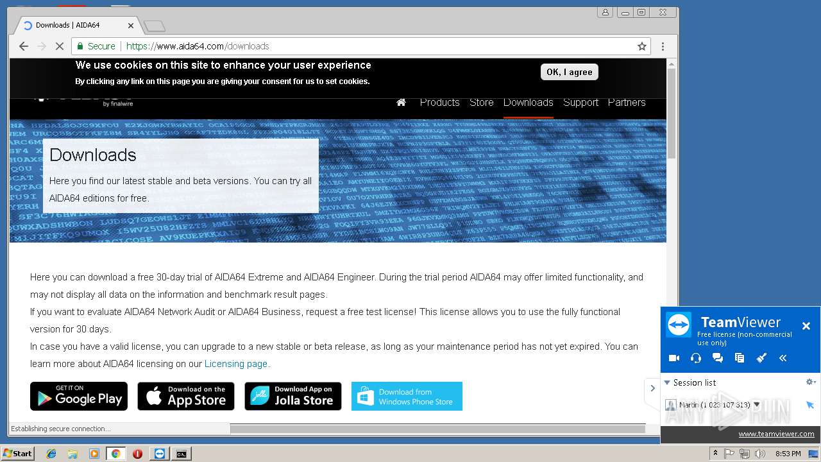Start video in TeamViewer panel
Image resolution: width=821 pixels, height=462 pixels.
click(x=674, y=358)
